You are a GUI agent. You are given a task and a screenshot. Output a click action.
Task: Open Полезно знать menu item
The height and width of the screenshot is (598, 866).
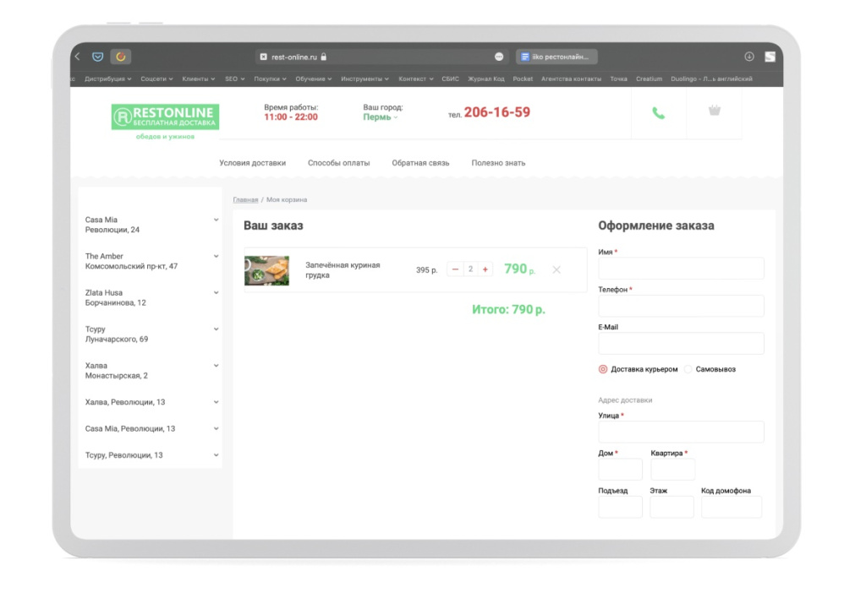(x=498, y=163)
